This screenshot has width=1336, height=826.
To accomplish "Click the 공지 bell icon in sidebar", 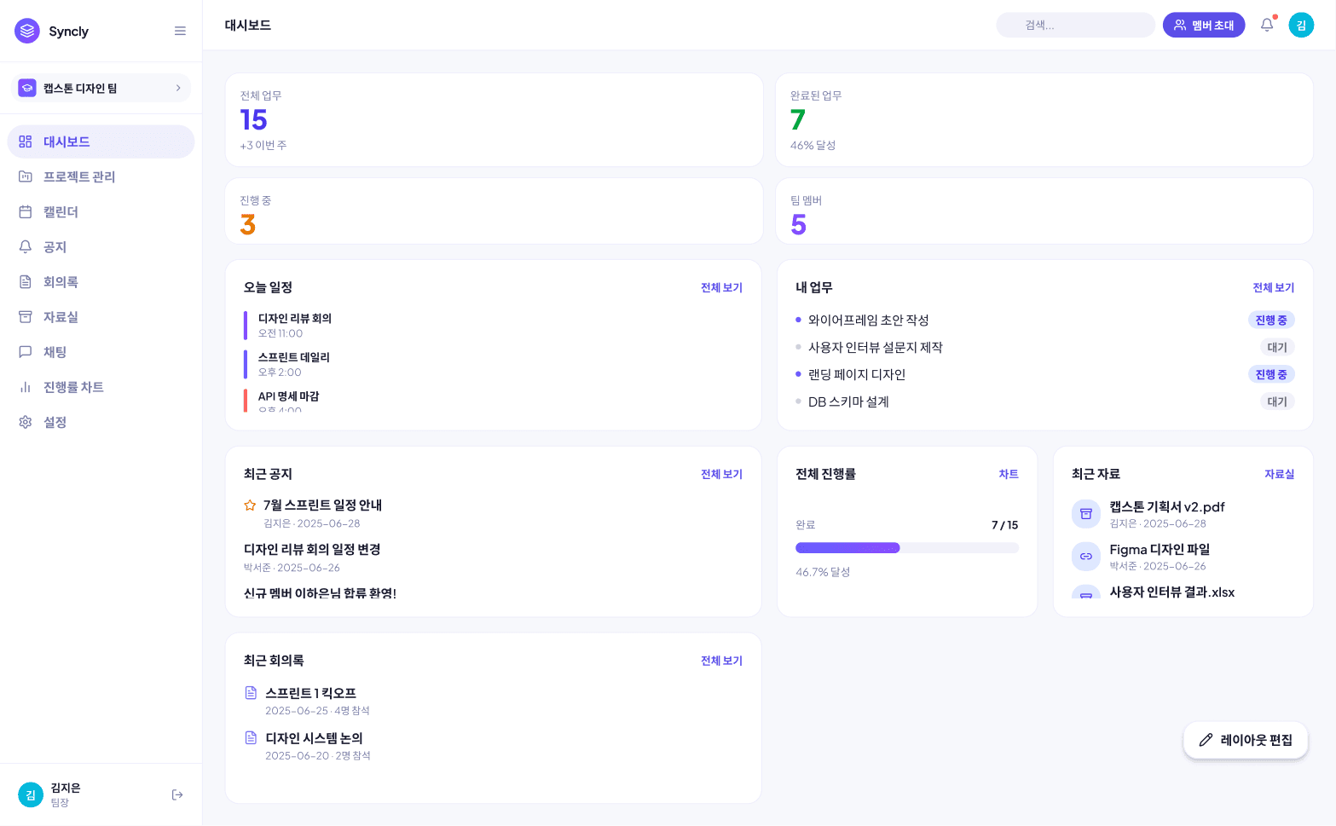I will click(26, 247).
